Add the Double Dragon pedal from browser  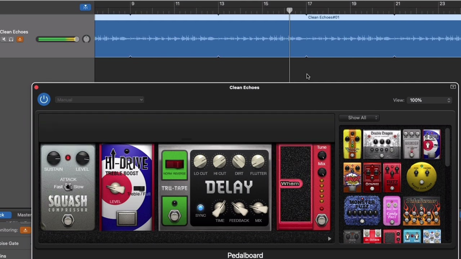click(x=382, y=144)
